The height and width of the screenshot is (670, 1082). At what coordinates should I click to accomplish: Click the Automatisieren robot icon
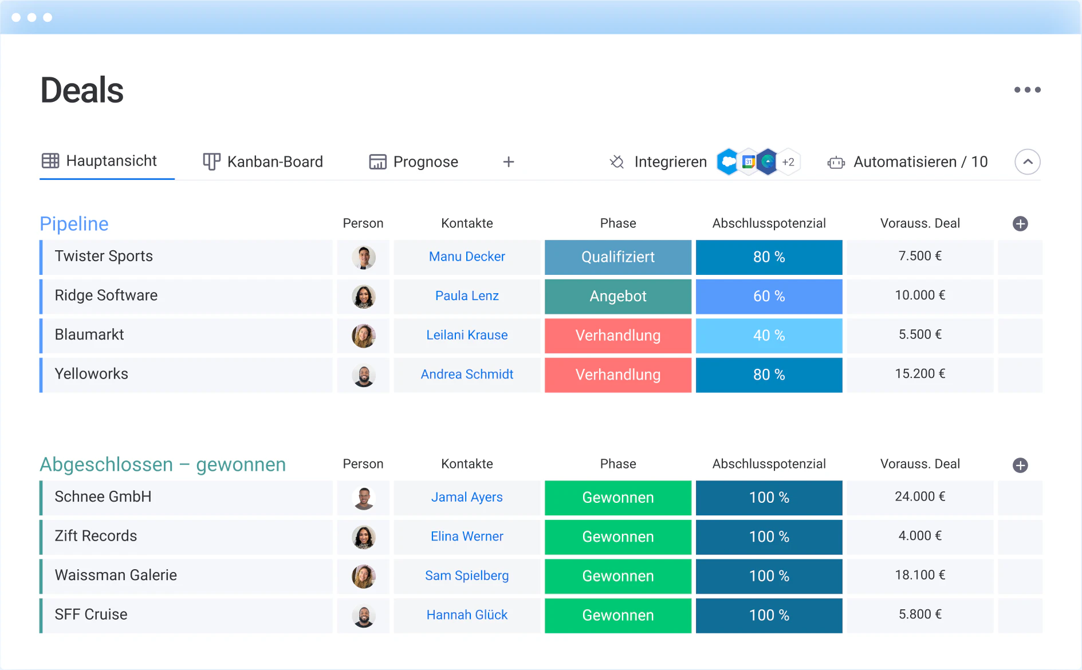pos(836,163)
